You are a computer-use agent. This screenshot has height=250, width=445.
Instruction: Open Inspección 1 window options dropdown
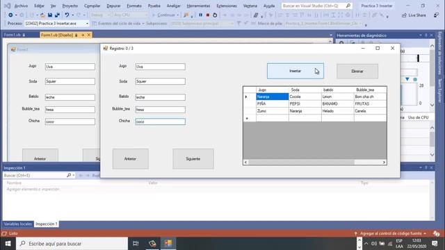(x=420, y=168)
